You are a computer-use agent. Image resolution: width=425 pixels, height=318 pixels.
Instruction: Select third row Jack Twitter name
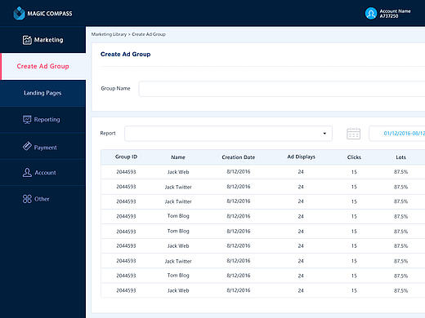point(178,201)
